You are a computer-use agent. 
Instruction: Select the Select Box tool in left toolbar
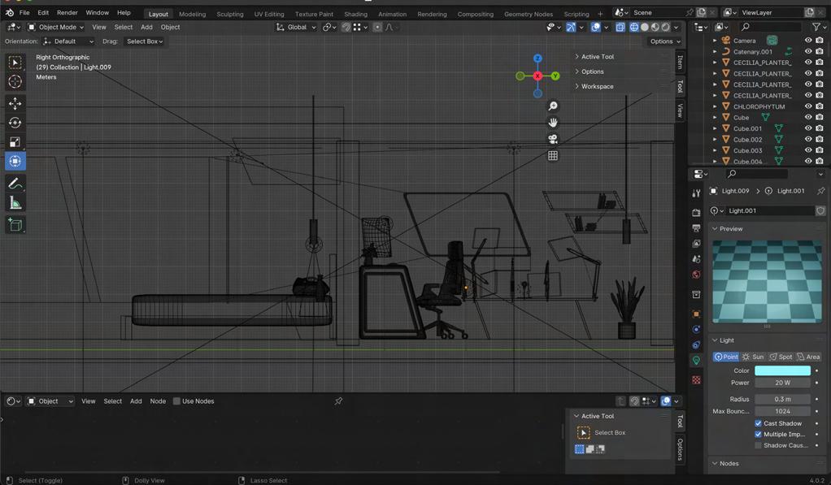pyautogui.click(x=15, y=63)
